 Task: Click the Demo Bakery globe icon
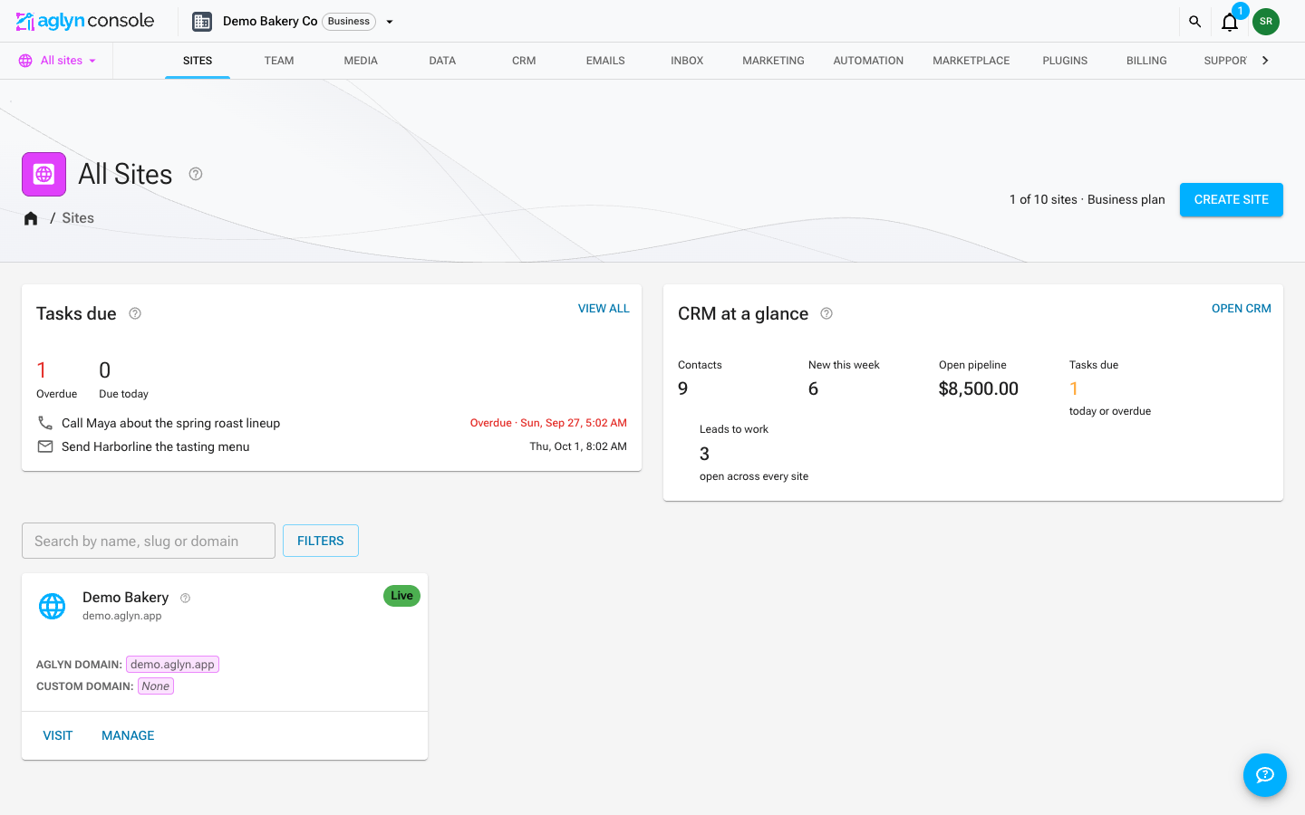pyautogui.click(x=53, y=606)
